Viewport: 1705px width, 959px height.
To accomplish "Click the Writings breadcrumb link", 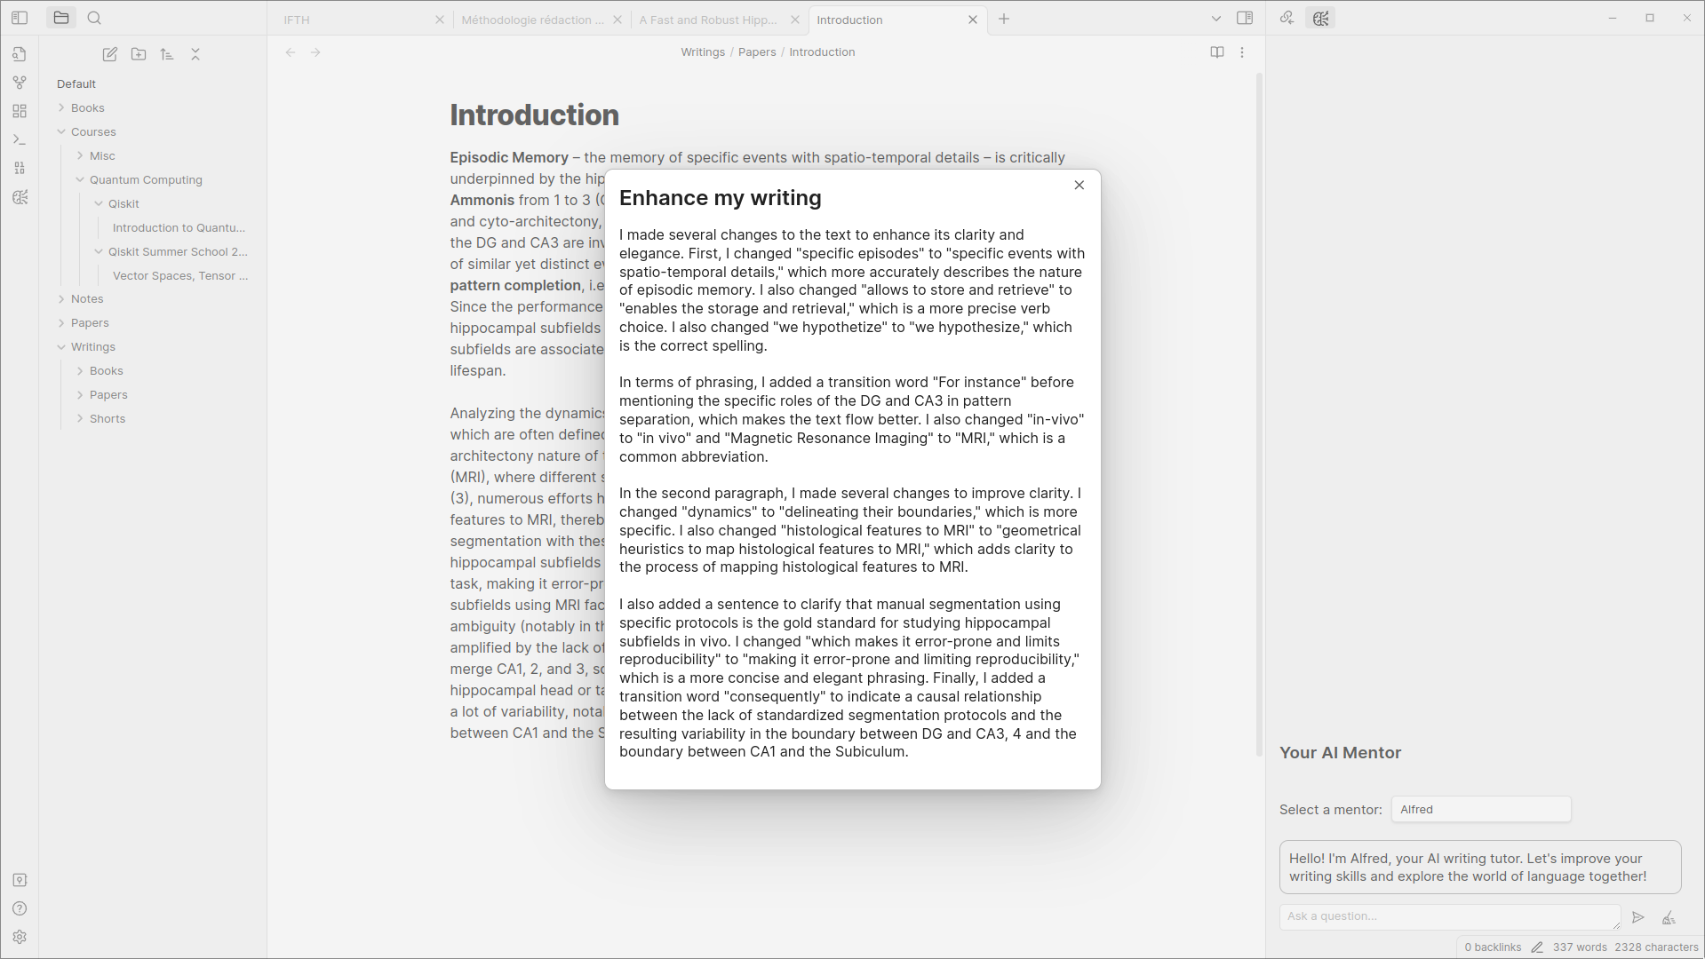I will click(x=703, y=52).
